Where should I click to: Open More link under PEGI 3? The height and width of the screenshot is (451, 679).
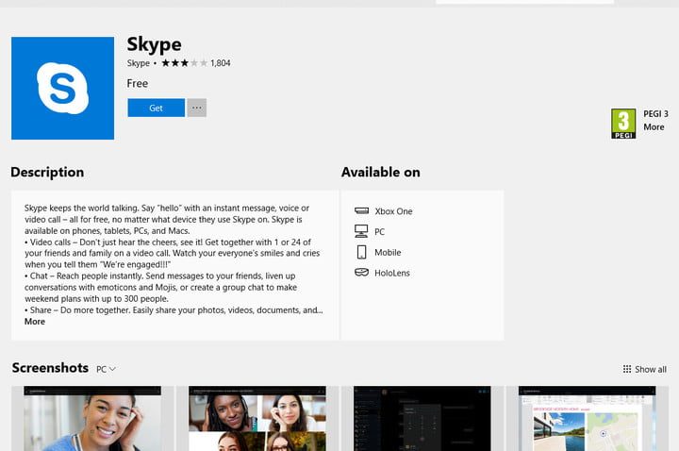(x=654, y=126)
